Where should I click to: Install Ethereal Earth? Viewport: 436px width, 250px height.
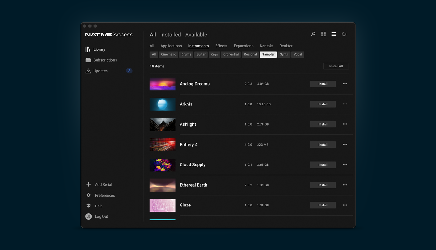coord(323,185)
